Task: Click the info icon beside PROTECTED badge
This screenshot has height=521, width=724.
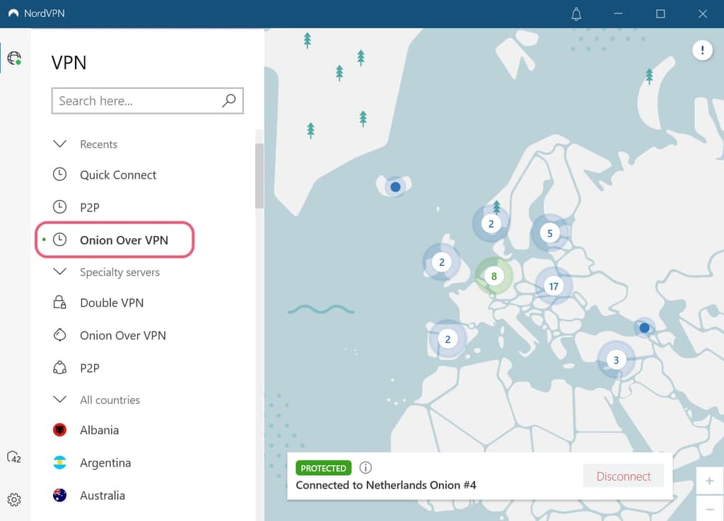Action: pos(366,468)
